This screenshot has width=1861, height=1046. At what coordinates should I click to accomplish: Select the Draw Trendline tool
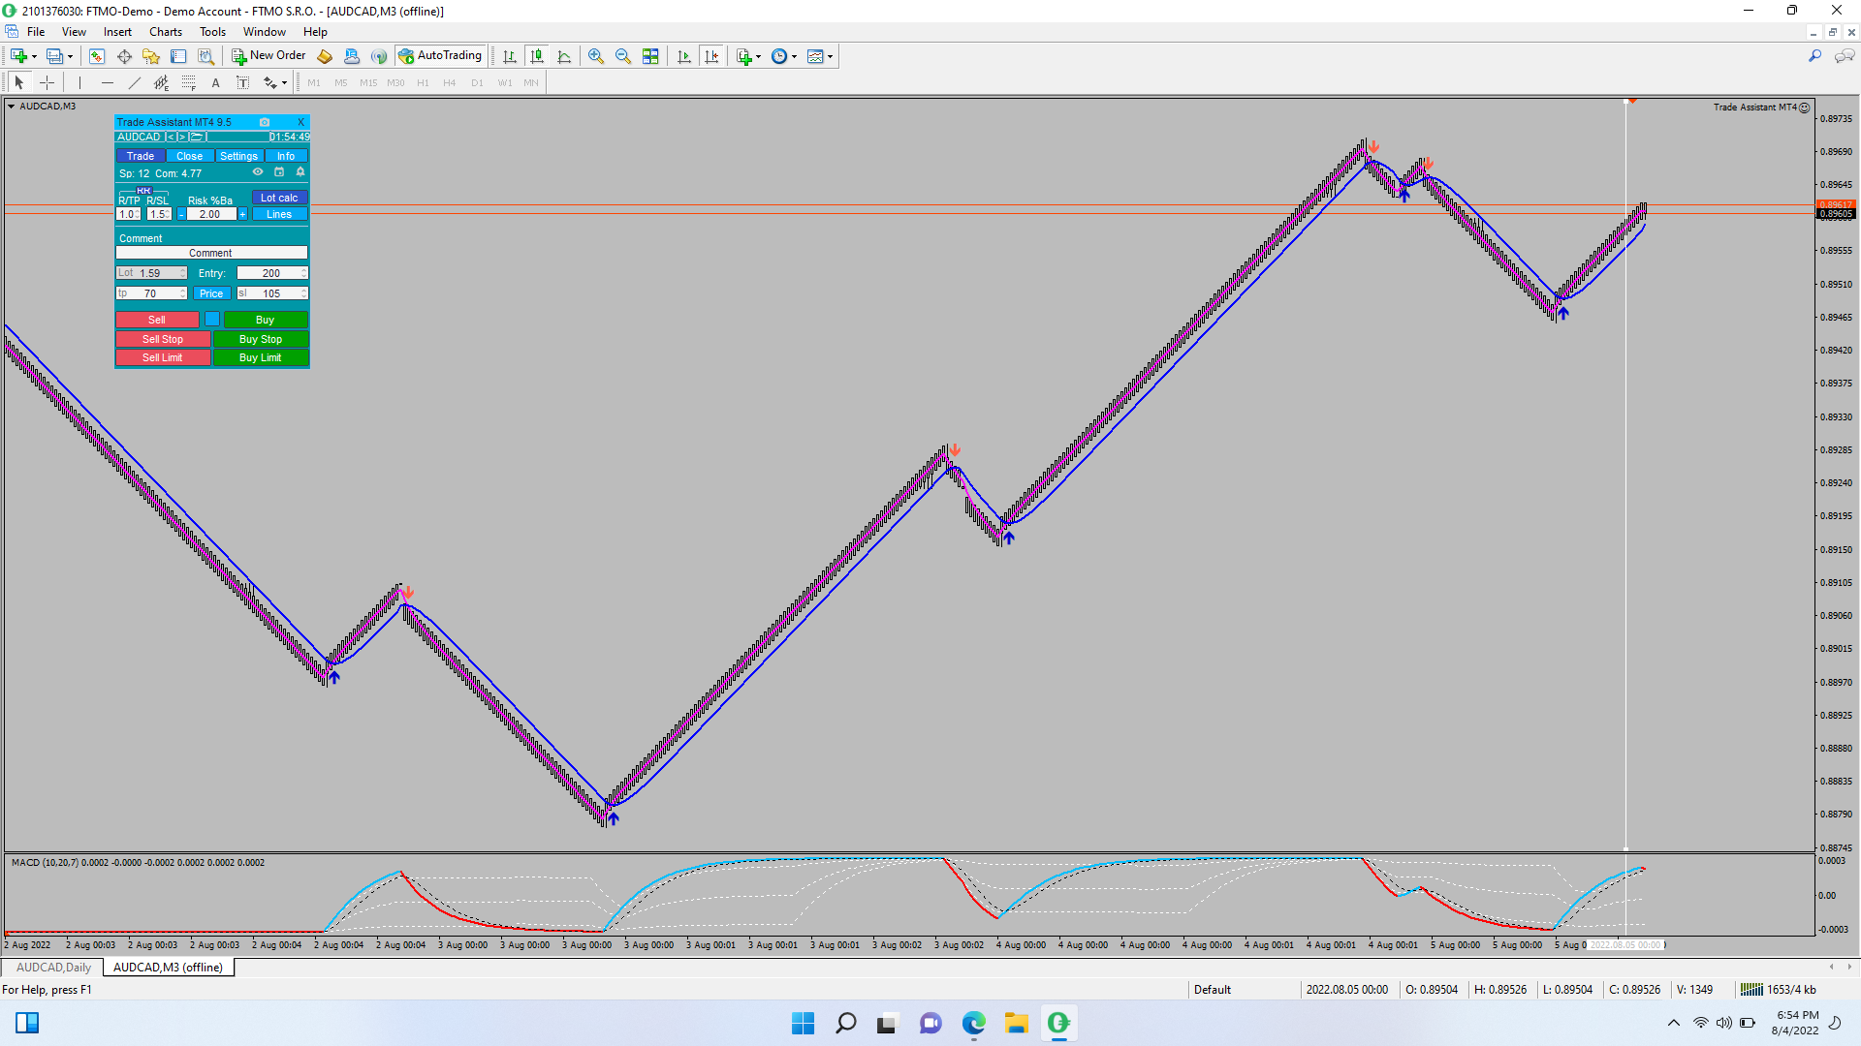(135, 82)
